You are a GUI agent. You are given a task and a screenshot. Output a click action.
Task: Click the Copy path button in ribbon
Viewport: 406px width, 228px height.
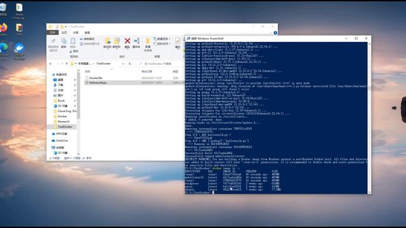click(88, 39)
